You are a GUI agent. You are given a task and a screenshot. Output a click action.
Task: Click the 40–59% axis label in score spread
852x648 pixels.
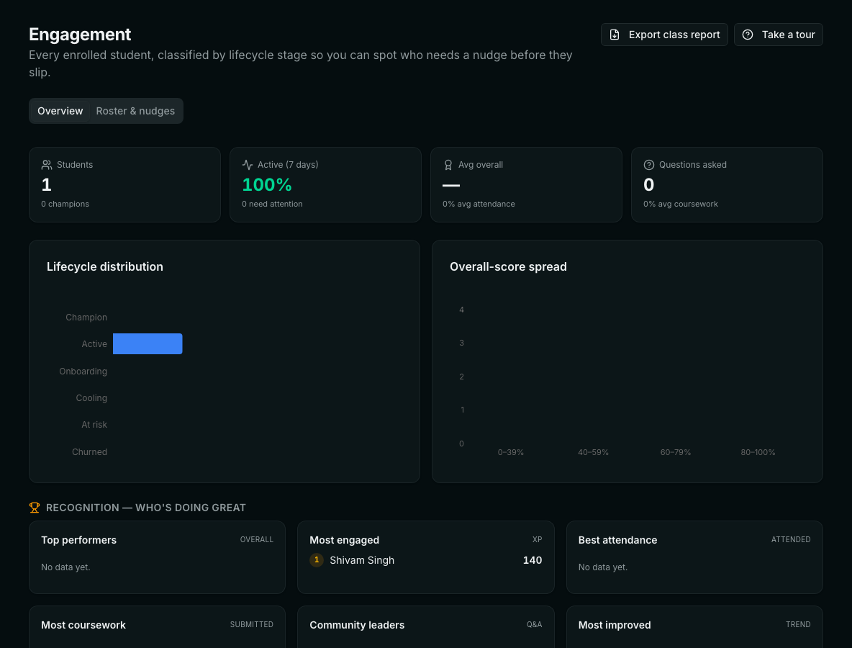pyautogui.click(x=594, y=452)
